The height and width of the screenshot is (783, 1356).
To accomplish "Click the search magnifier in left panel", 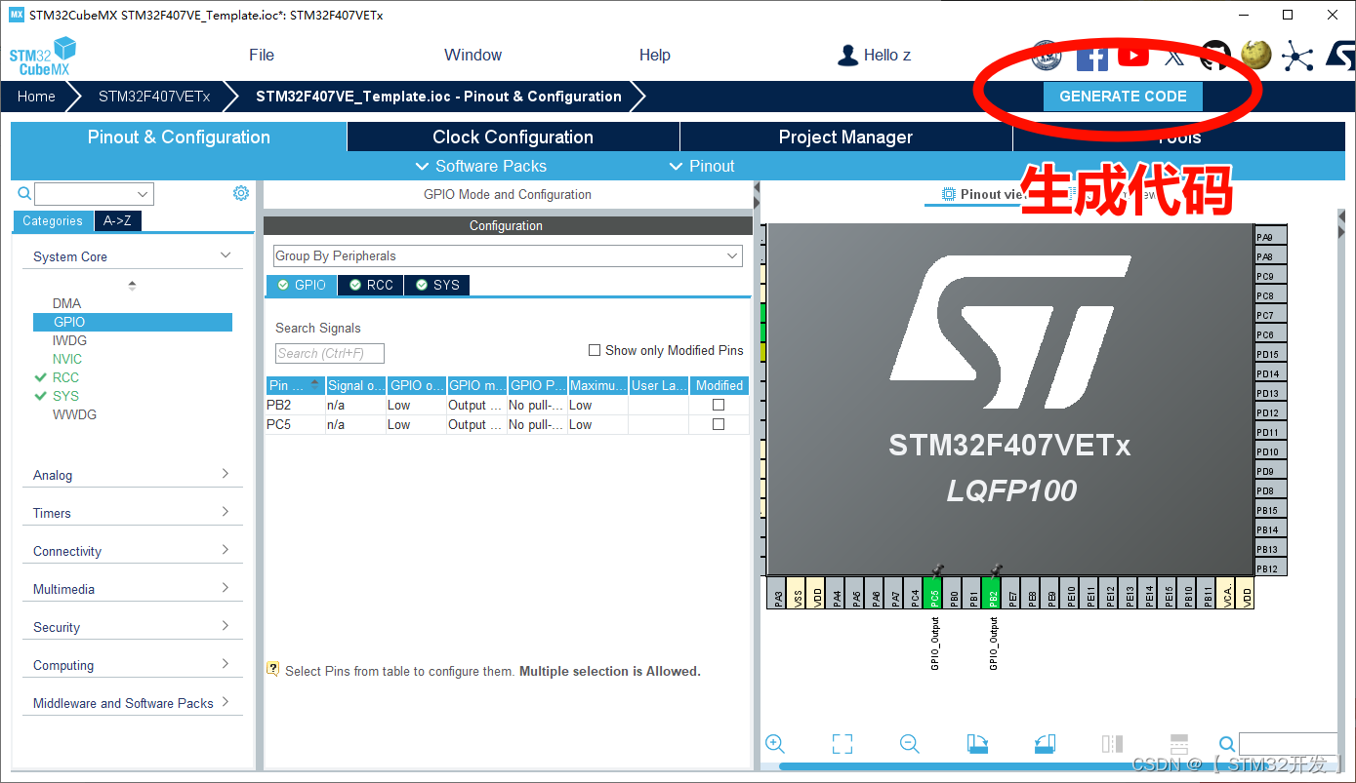I will click(x=24, y=193).
